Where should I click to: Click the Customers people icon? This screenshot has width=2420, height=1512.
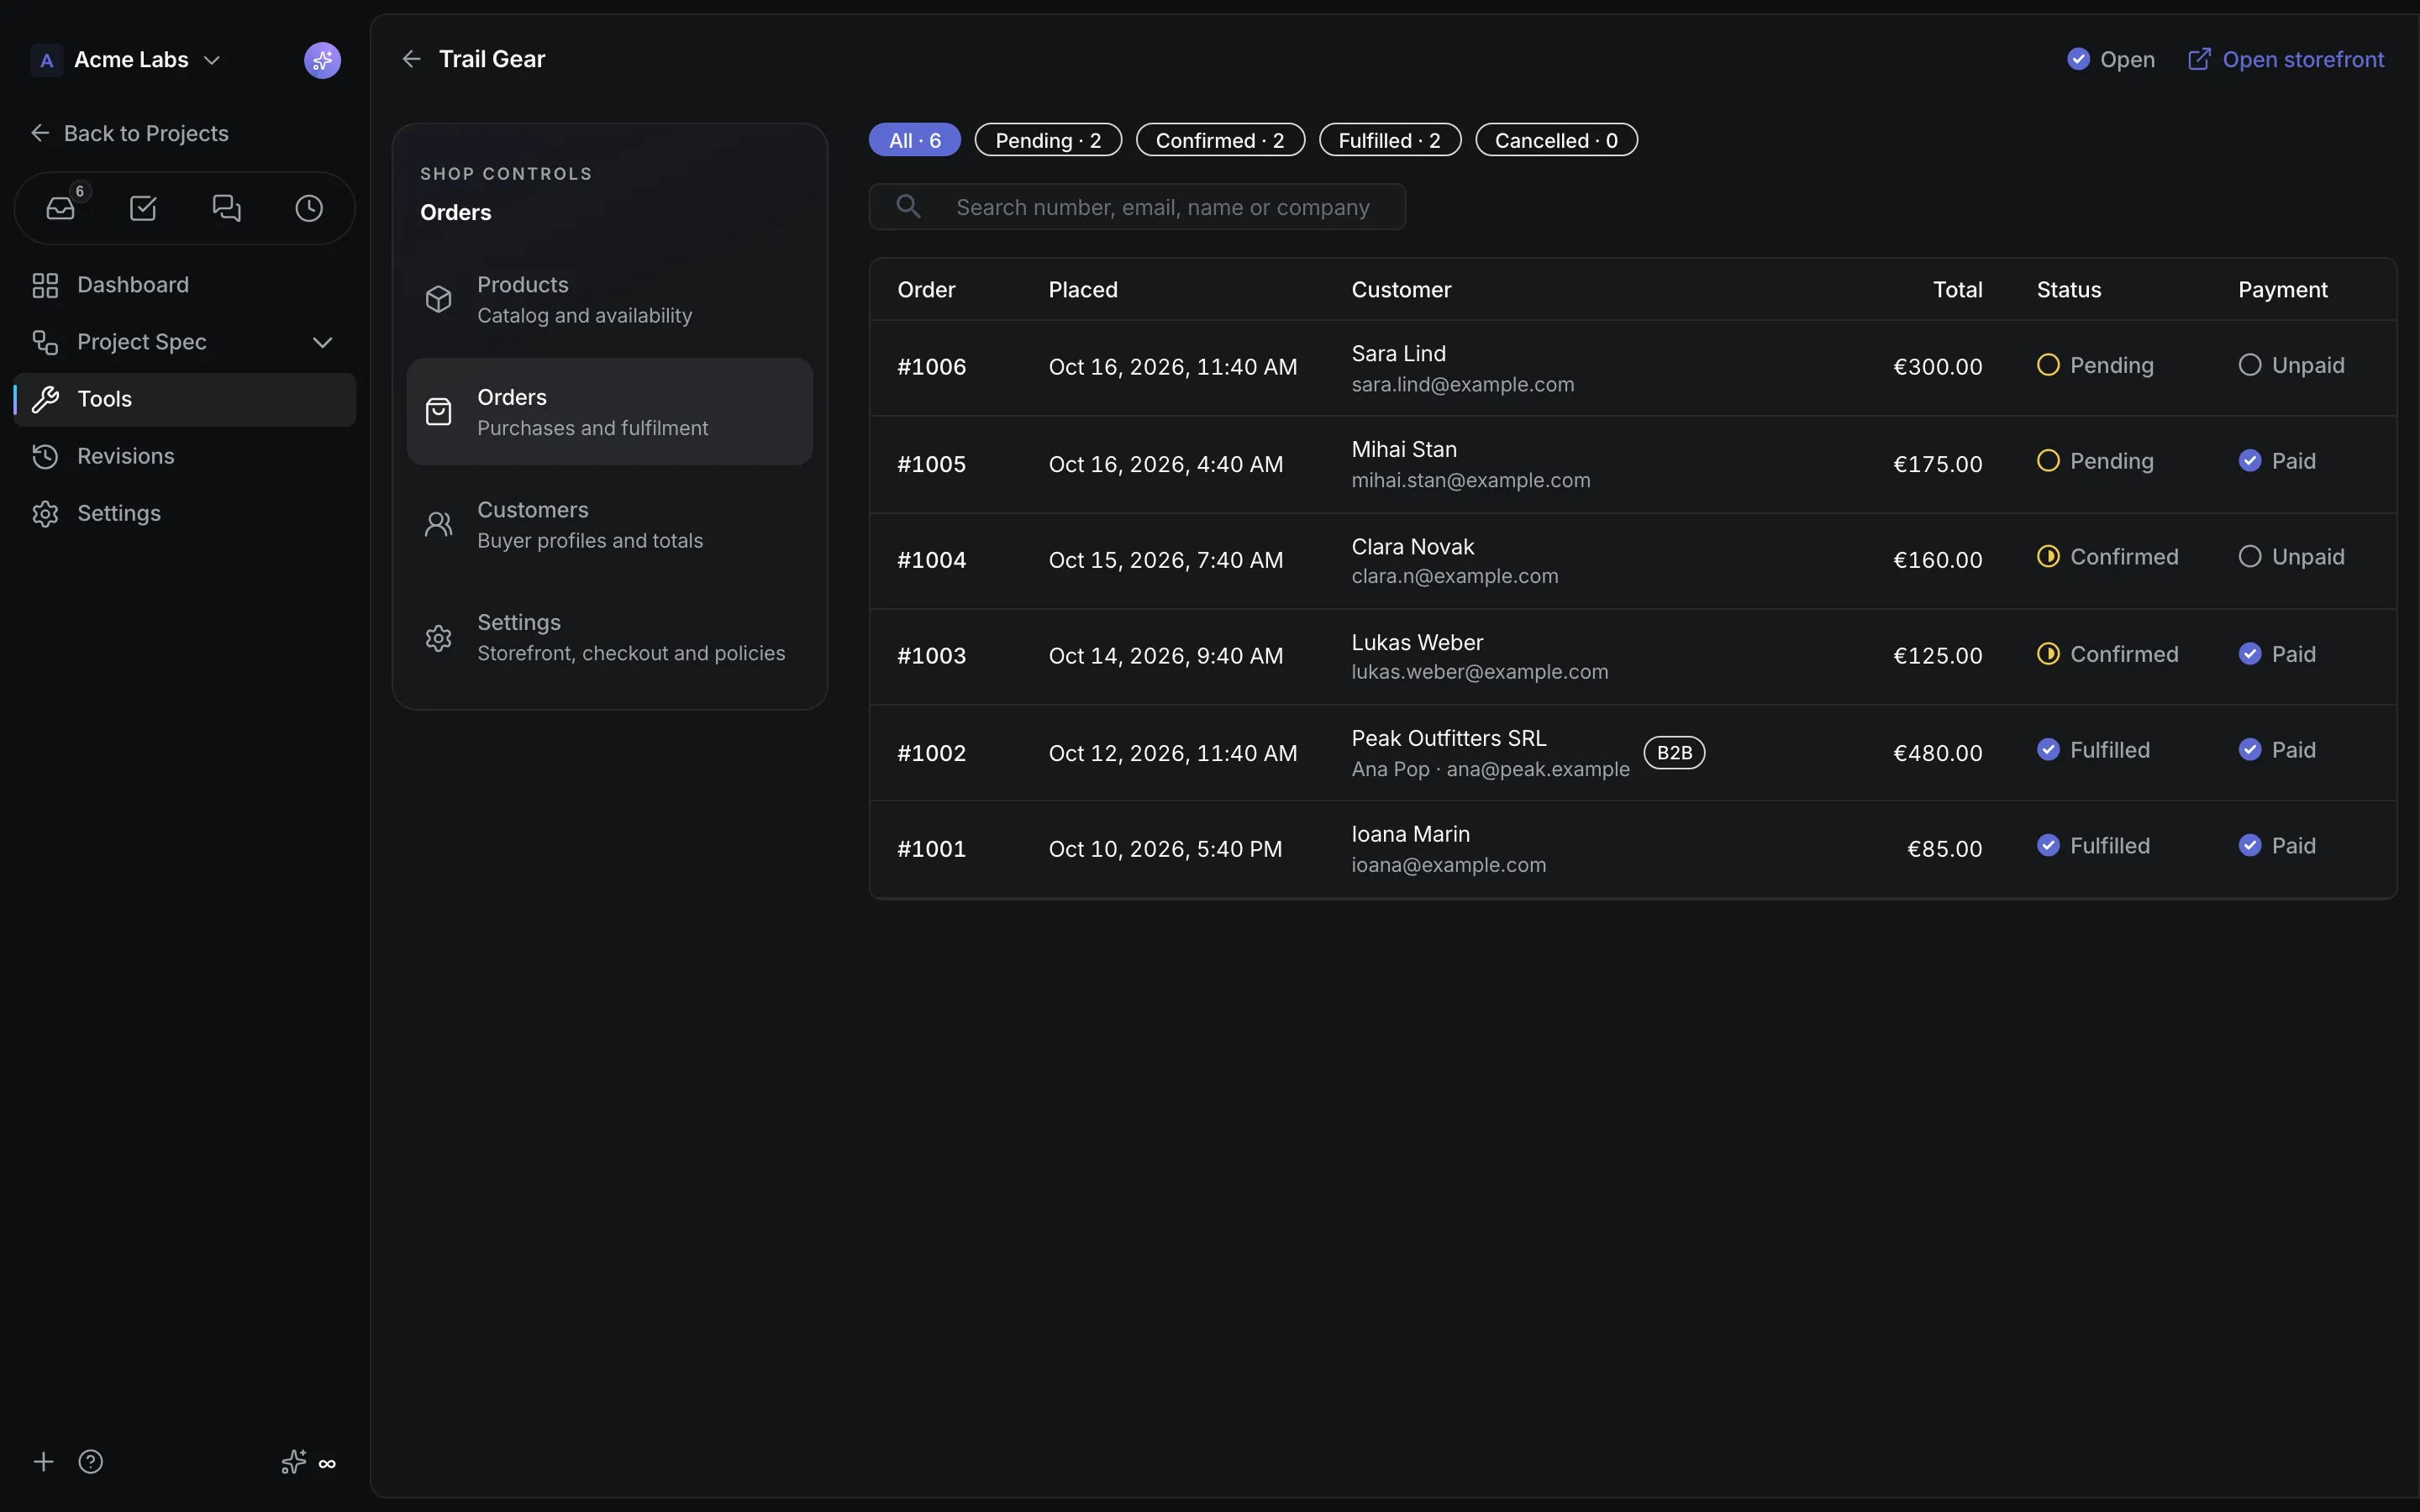(438, 524)
